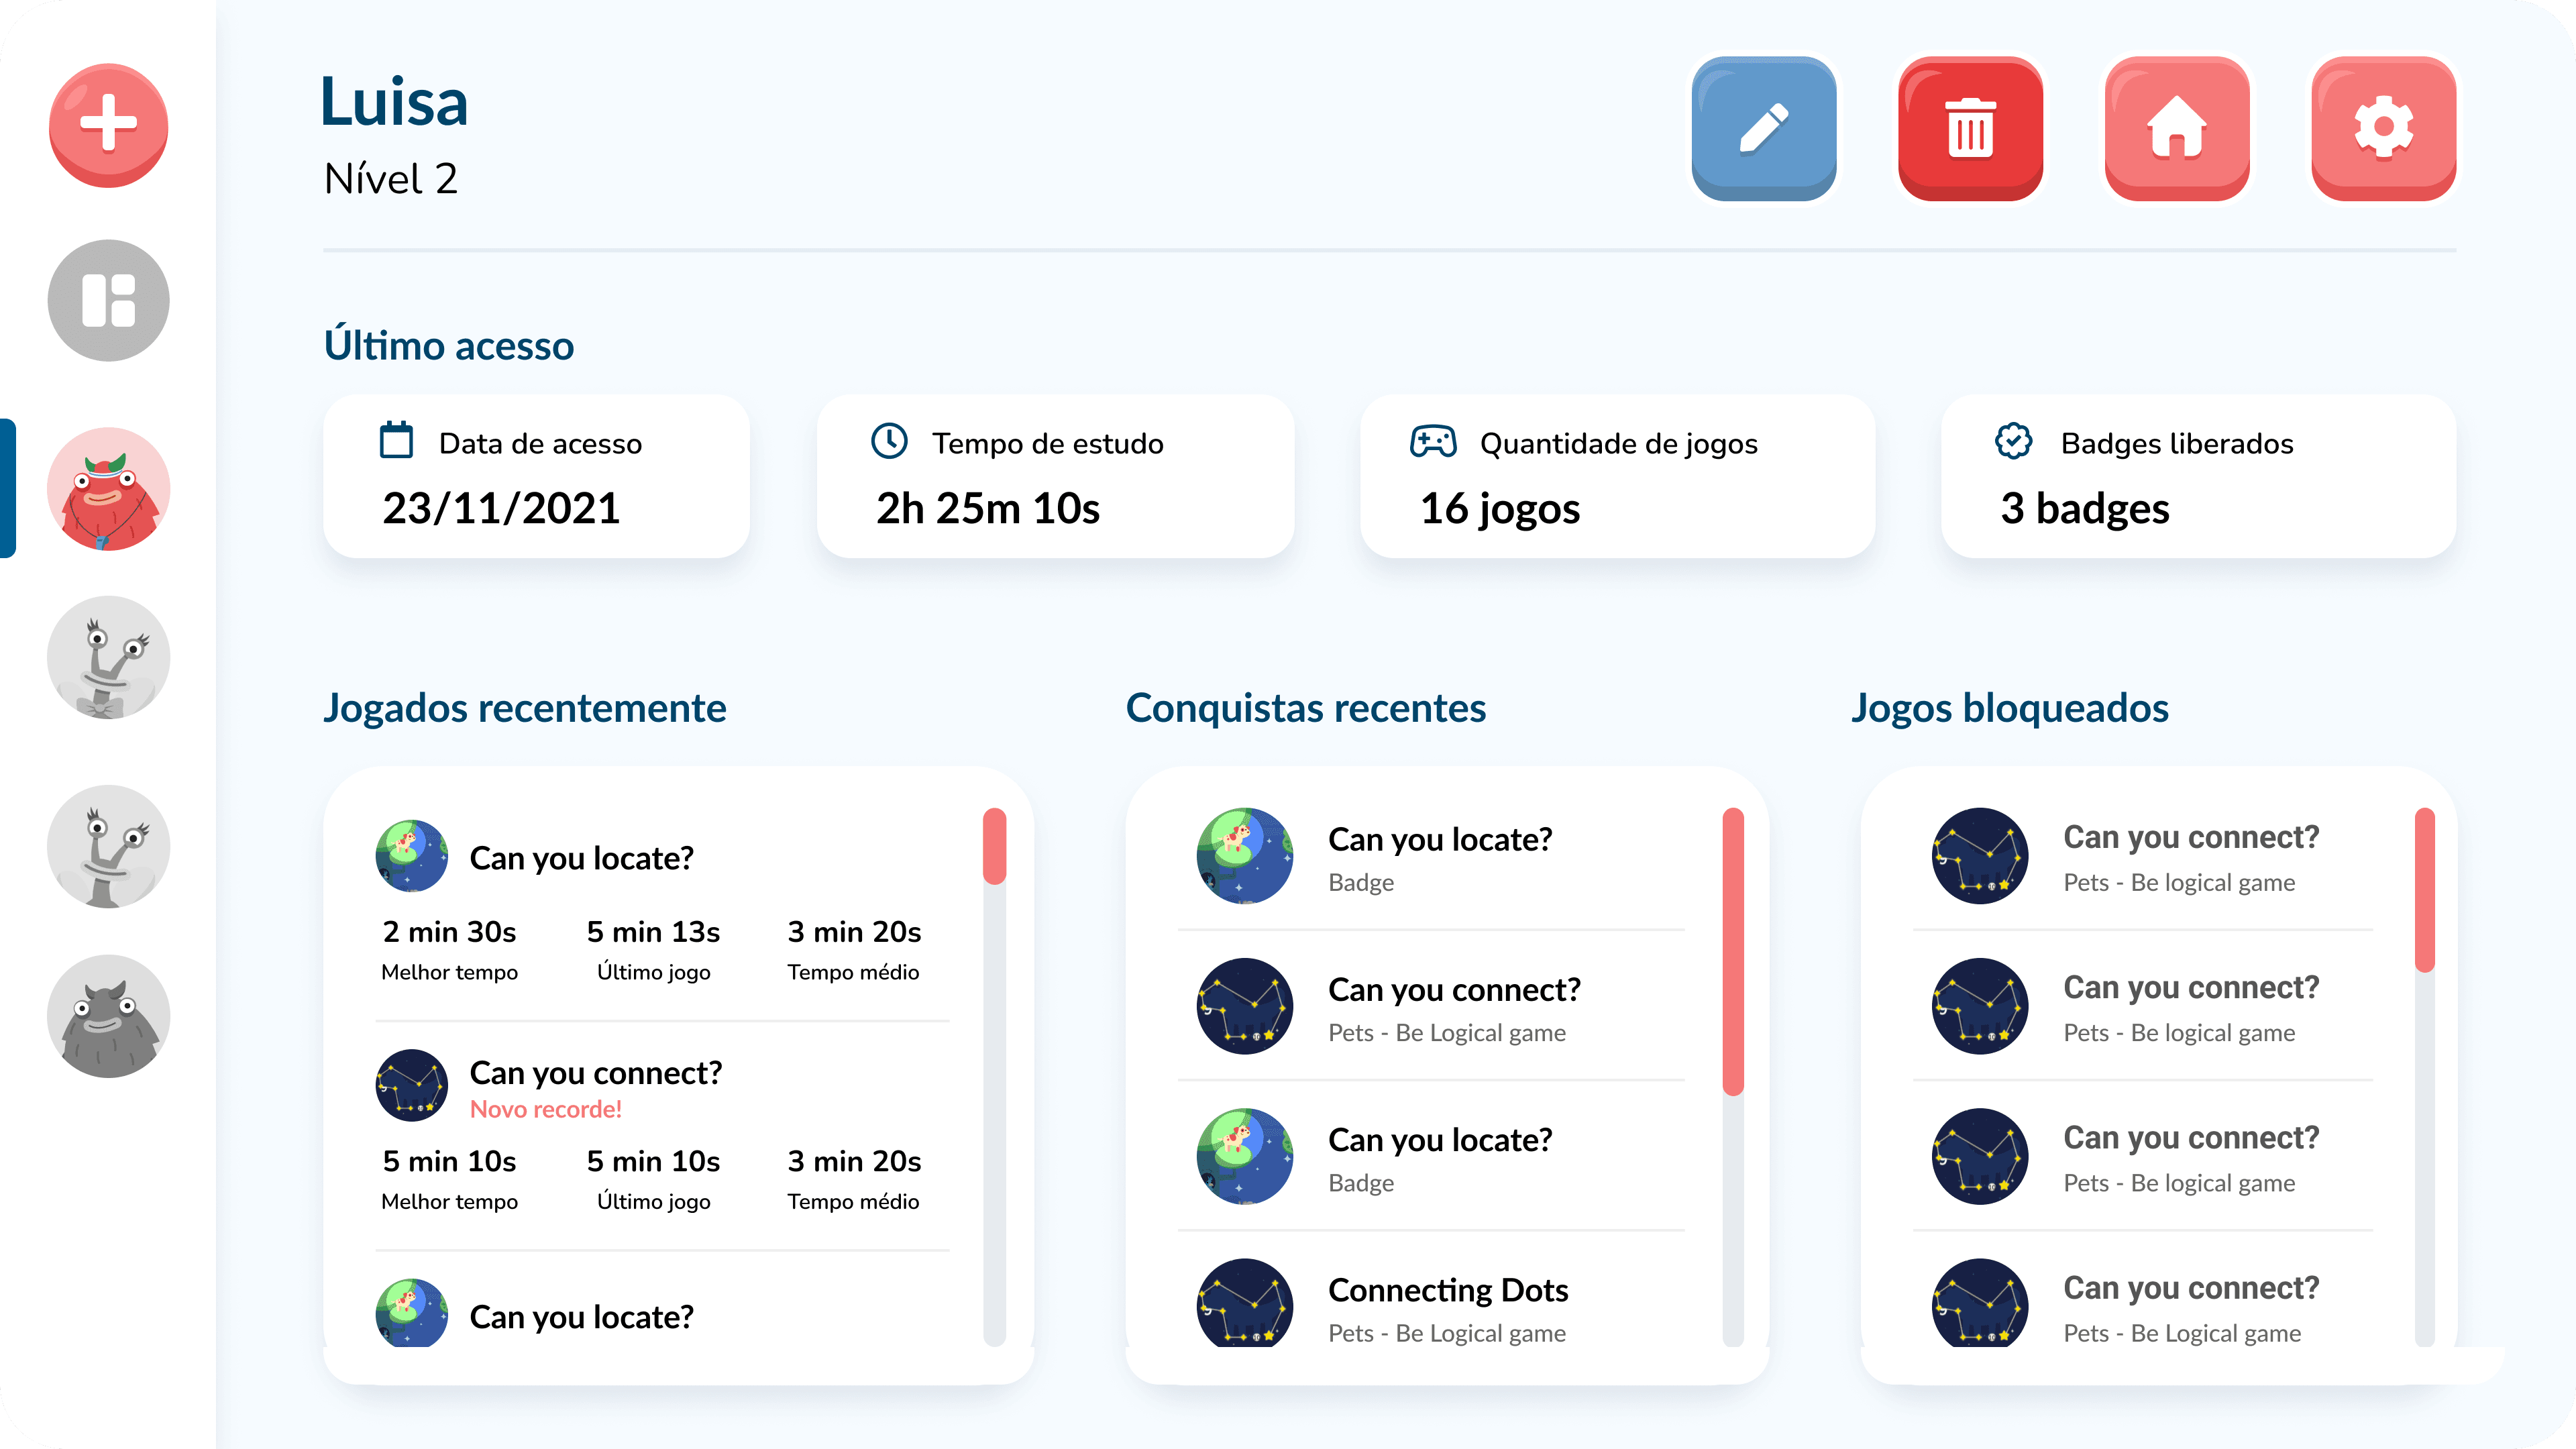Click the Quantidade de jogos card
Viewport: 2576px width, 1449px height.
[x=1617, y=476]
